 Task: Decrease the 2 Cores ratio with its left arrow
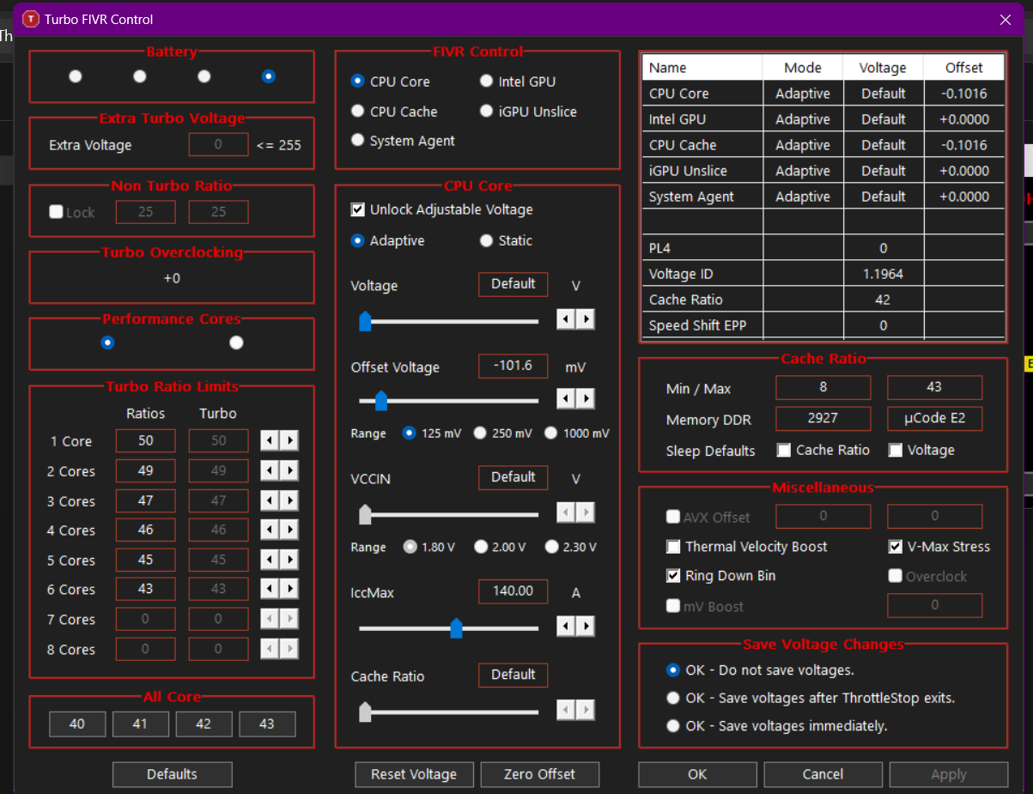pyautogui.click(x=270, y=471)
